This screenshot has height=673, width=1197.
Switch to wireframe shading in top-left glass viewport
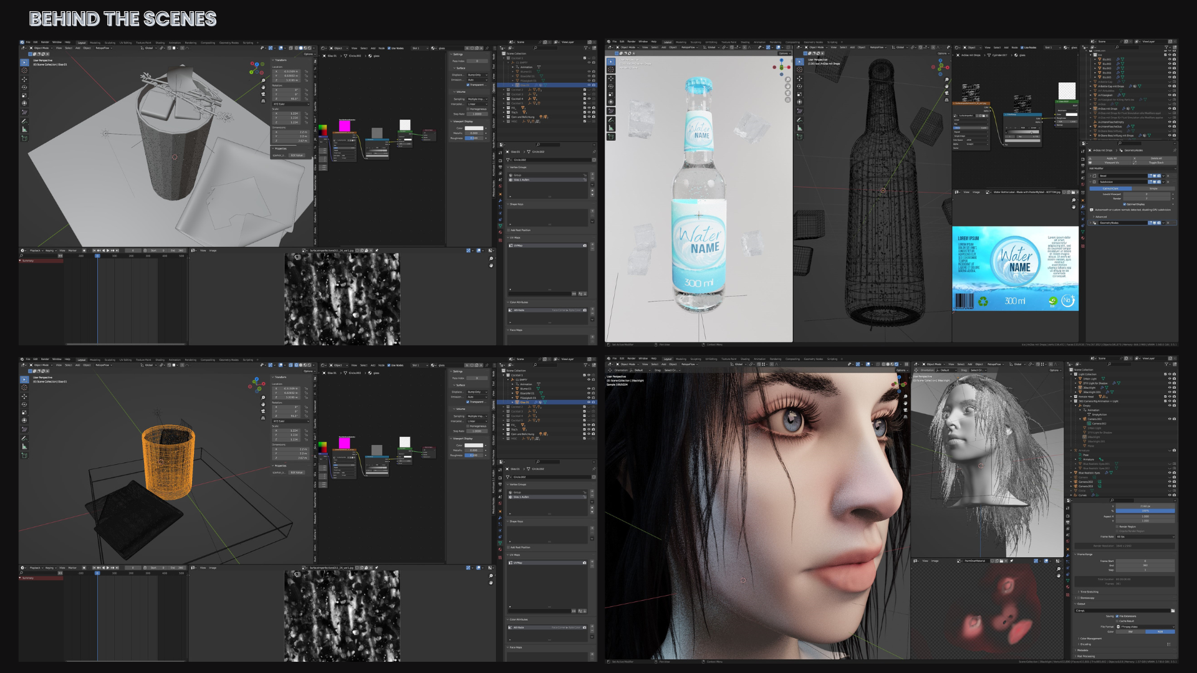[297, 48]
